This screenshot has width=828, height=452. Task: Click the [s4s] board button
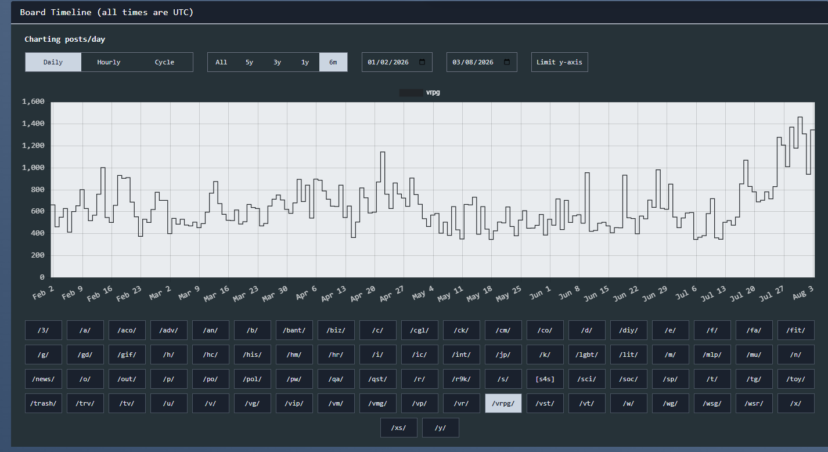click(x=545, y=379)
